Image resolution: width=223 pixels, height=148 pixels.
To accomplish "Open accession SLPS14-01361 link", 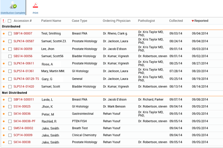I will pos(24,71).
